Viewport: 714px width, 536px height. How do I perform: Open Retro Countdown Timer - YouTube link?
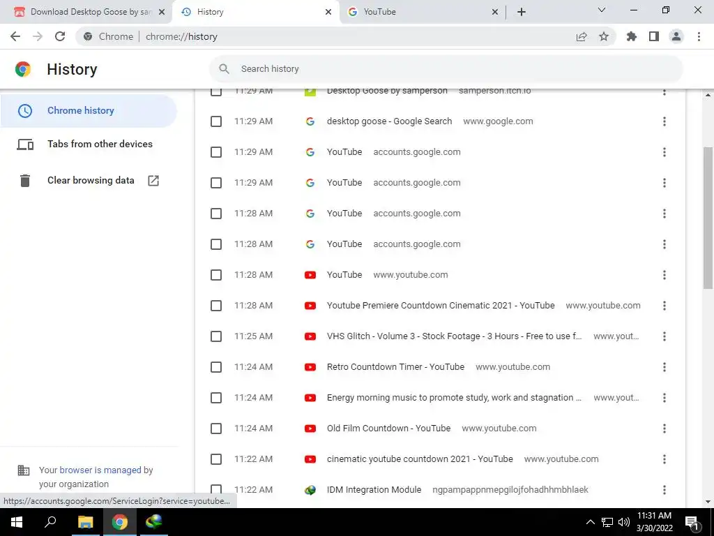point(396,367)
